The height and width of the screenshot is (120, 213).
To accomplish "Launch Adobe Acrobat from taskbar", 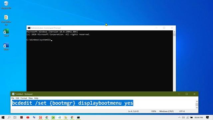I will tap(21, 117).
